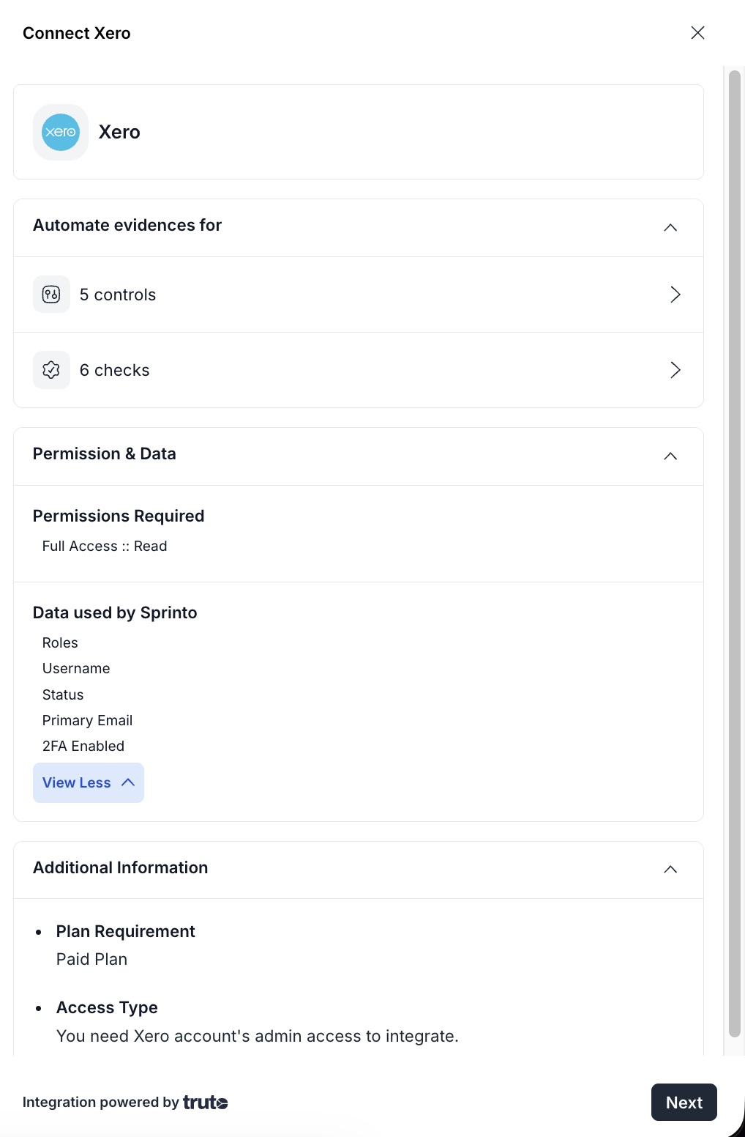Click the checks badge icon

(x=51, y=370)
